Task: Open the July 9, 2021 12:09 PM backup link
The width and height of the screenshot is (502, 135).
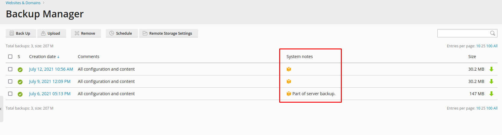Action: 50,81
